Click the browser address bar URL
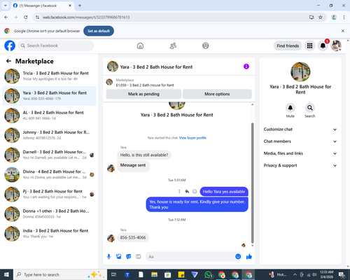The height and width of the screenshot is (280, 350). point(86,17)
